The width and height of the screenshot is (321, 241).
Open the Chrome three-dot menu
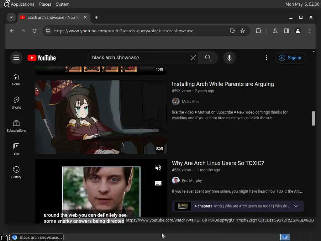click(x=309, y=31)
